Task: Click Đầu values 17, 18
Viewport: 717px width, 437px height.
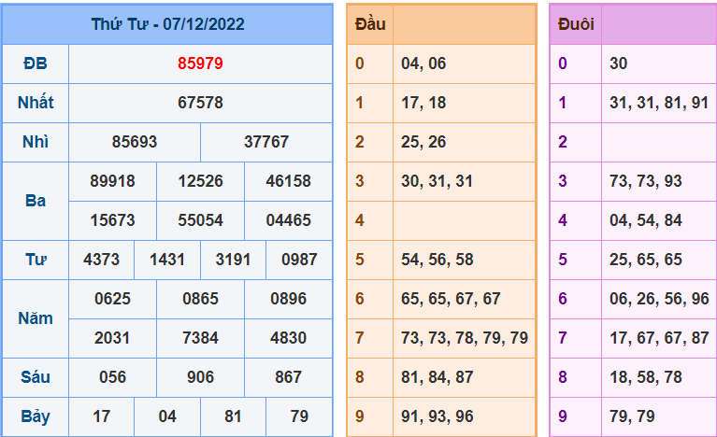Action: [x=423, y=103]
